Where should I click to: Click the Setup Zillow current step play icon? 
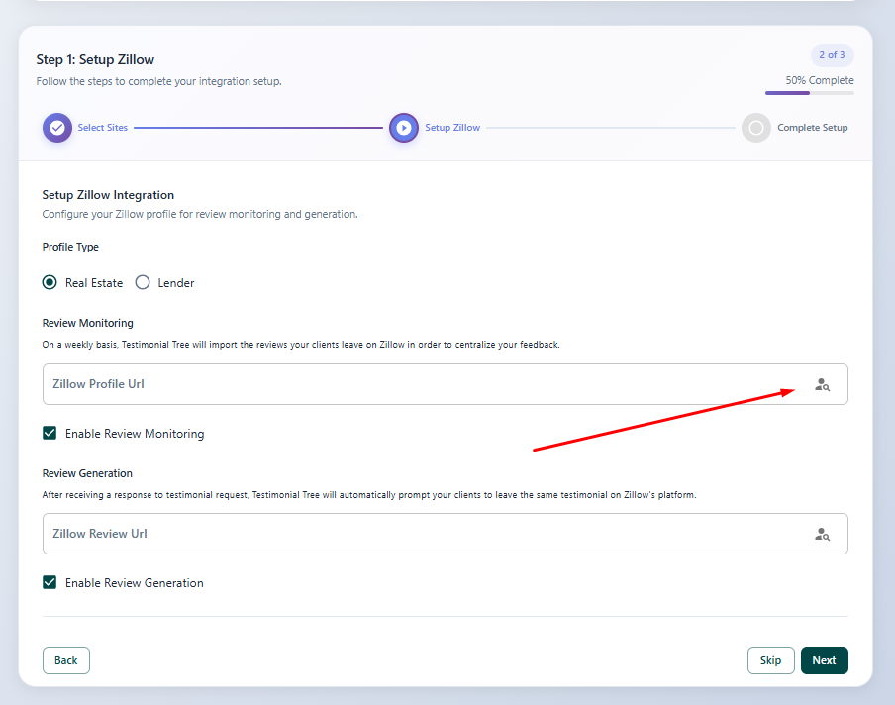coord(404,128)
